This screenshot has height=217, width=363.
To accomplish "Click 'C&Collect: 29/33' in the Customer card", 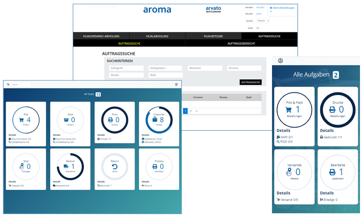I will [153, 142].
